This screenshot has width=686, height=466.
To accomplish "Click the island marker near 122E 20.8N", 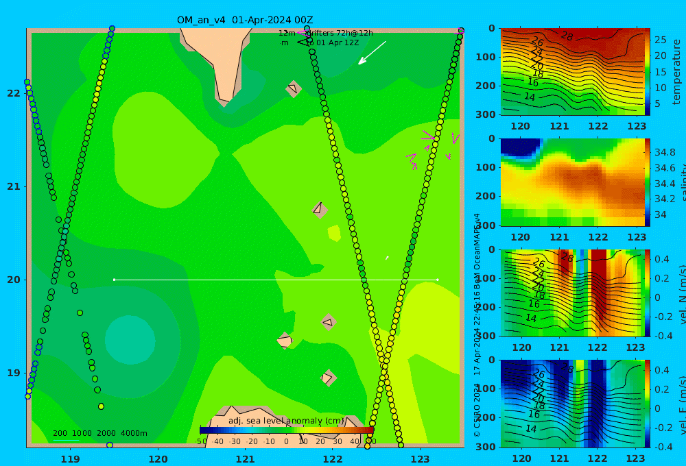I will (x=320, y=210).
